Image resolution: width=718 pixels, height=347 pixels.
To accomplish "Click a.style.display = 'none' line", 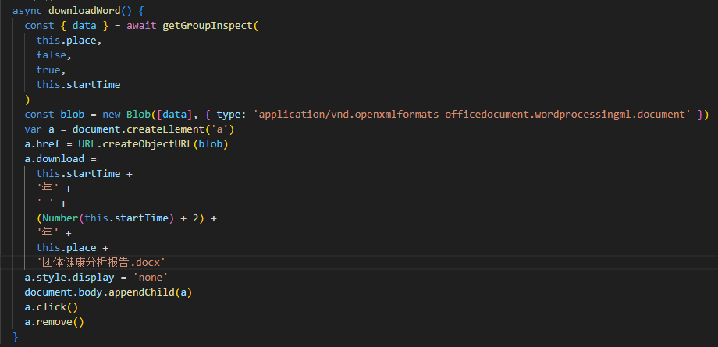I will pyautogui.click(x=96, y=278).
